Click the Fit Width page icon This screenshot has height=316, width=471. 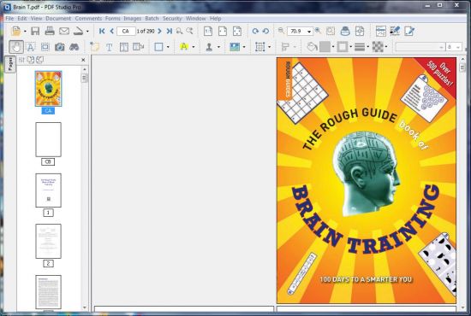click(x=223, y=31)
